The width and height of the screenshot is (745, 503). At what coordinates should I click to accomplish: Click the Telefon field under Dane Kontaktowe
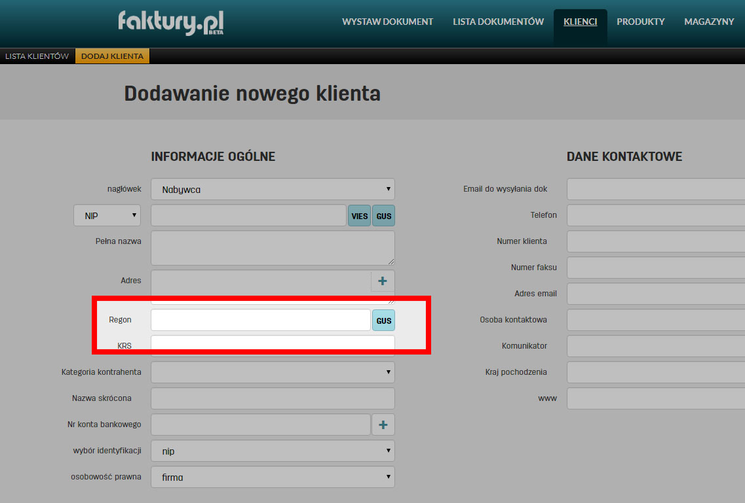[655, 215]
